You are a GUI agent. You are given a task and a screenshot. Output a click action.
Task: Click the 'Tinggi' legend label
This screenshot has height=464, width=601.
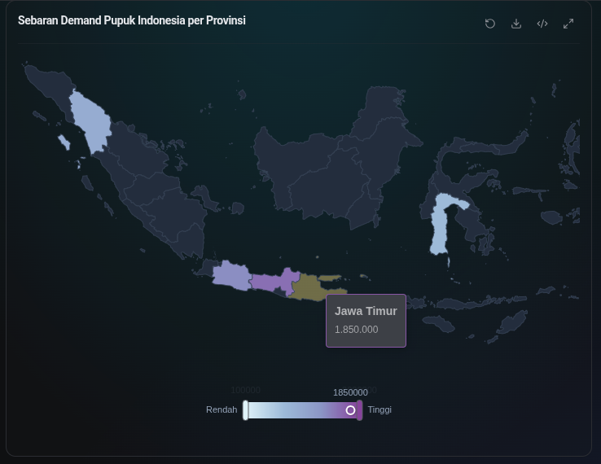click(x=379, y=410)
